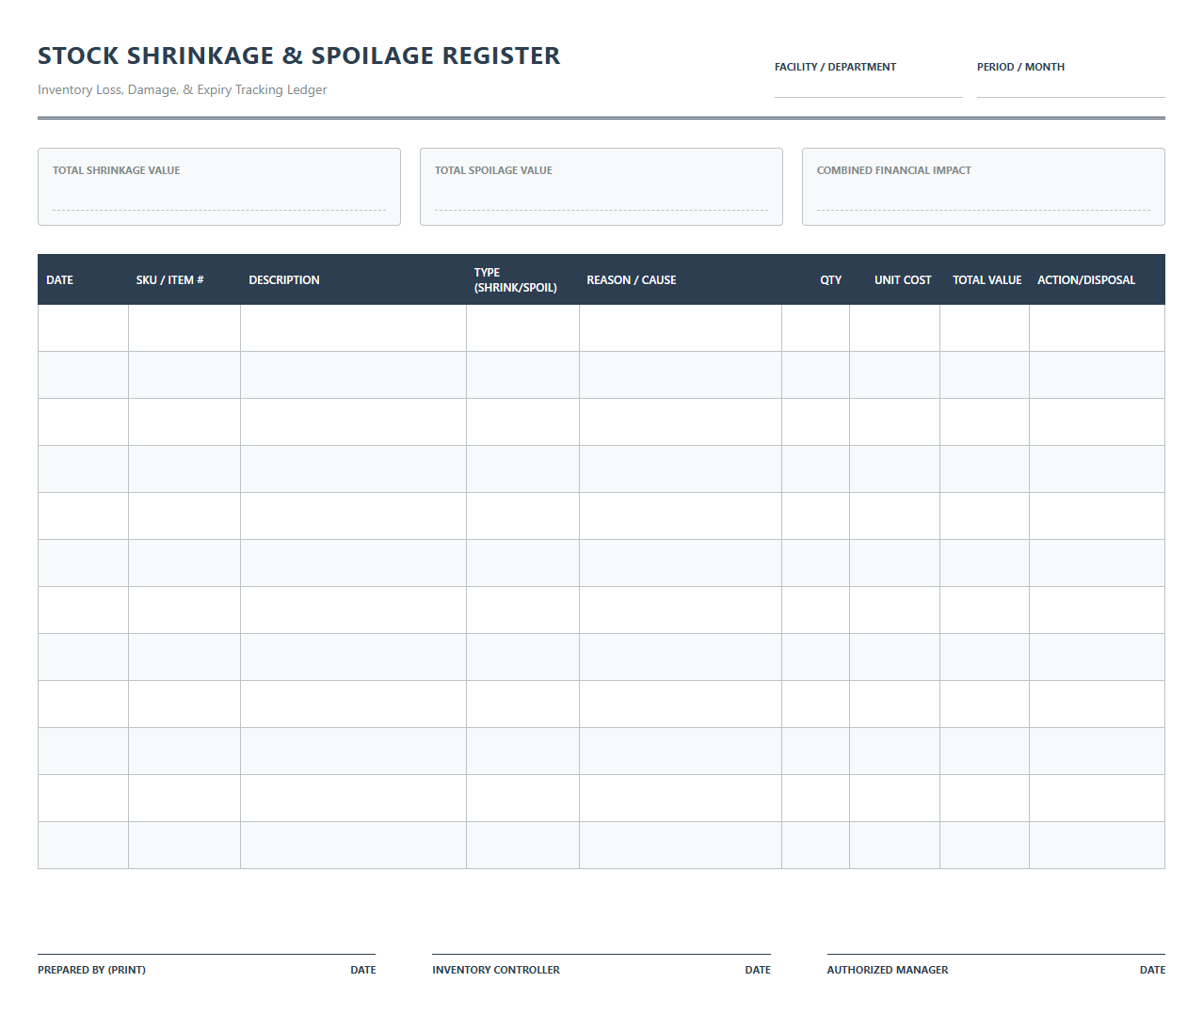Click the QTY column header
The image size is (1203, 1014).
(x=816, y=279)
